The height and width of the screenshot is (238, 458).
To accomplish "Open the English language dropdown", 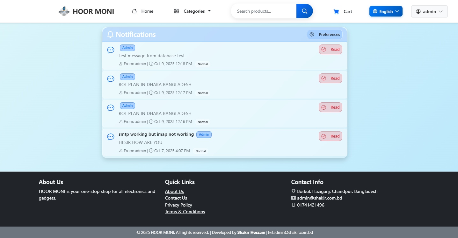I will [386, 11].
